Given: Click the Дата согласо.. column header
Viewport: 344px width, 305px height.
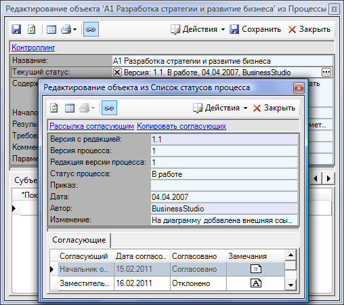Looking at the screenshot, I should 142,256.
